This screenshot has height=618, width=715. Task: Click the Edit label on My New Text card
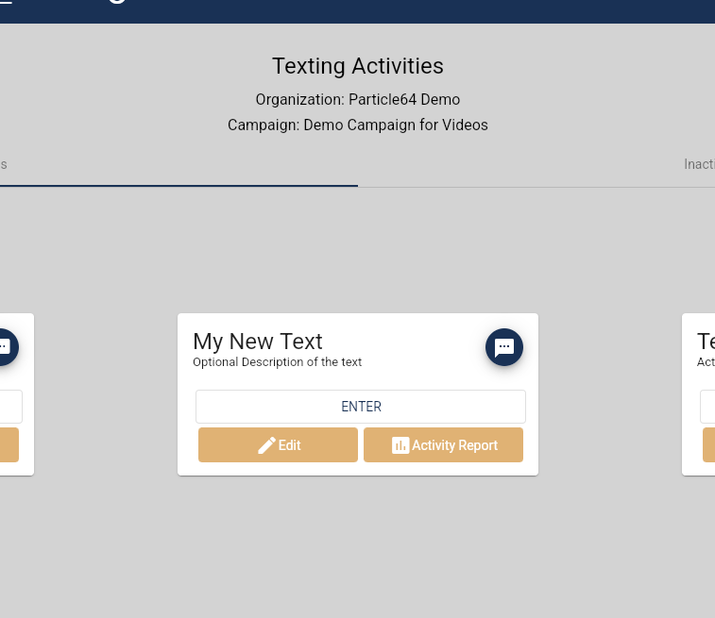click(x=290, y=445)
